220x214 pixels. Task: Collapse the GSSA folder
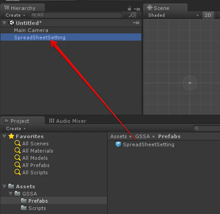point(11,194)
